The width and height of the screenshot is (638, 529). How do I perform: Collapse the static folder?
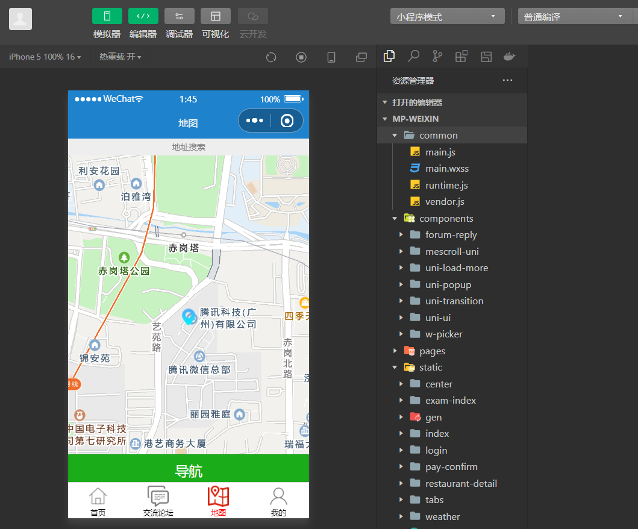tap(452, 368)
